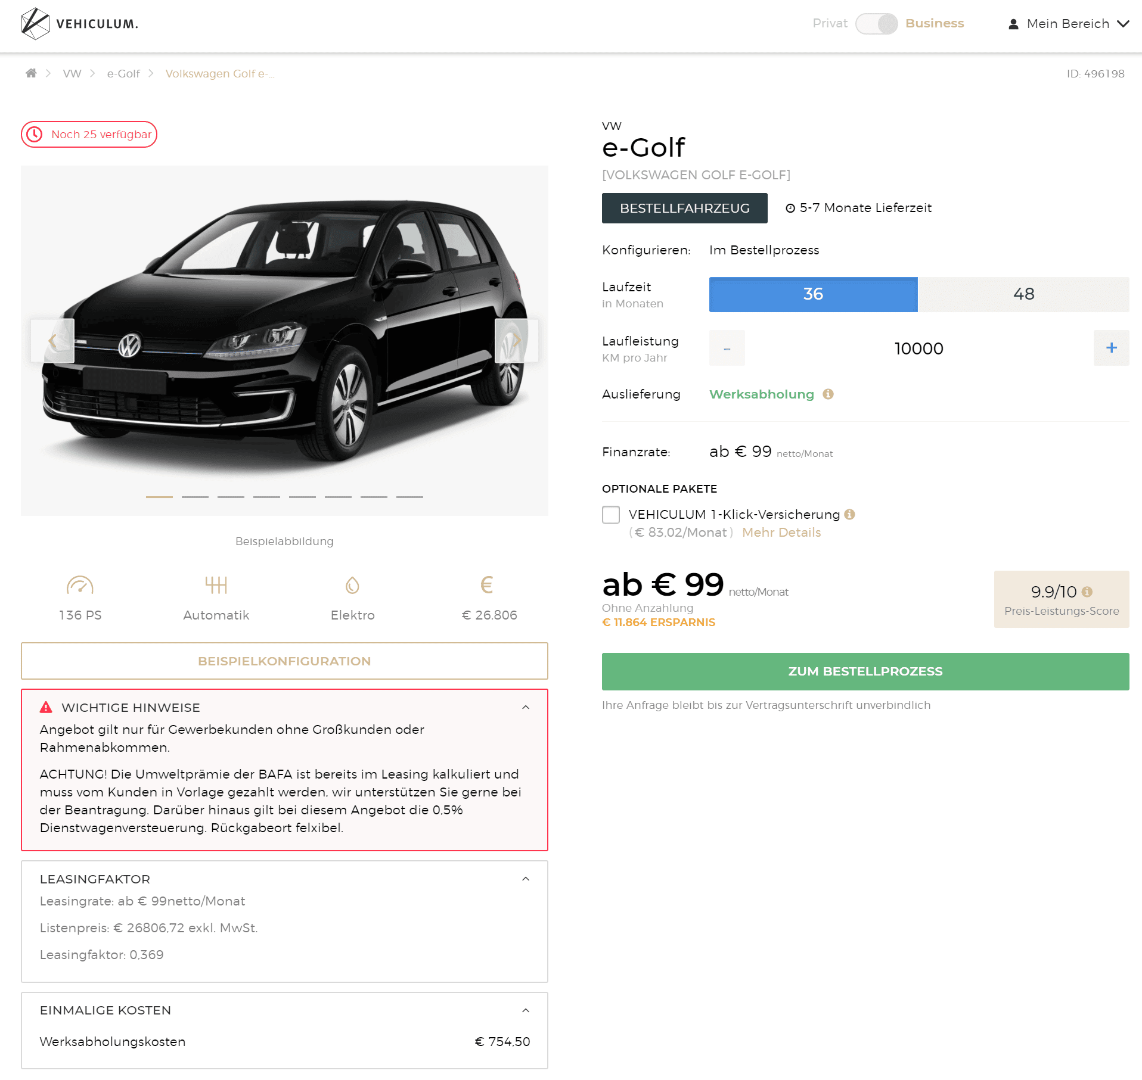The width and height of the screenshot is (1142, 1080).
Task: Click info icon next to 1-Klick-Versicherung
Action: click(850, 514)
